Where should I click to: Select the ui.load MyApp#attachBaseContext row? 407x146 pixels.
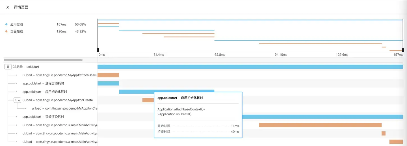coord(60,75)
